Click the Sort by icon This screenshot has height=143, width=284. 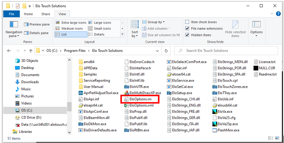point(135,24)
